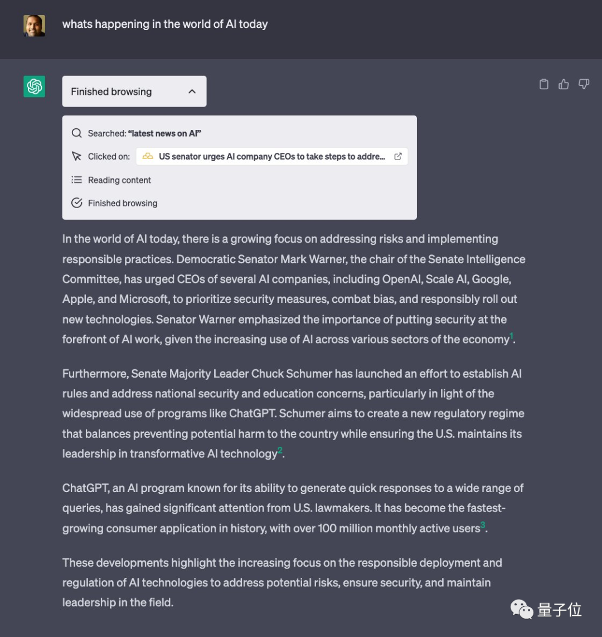Click the ChatGPT logo avatar
Viewport: 602px width, 637px height.
[33, 87]
